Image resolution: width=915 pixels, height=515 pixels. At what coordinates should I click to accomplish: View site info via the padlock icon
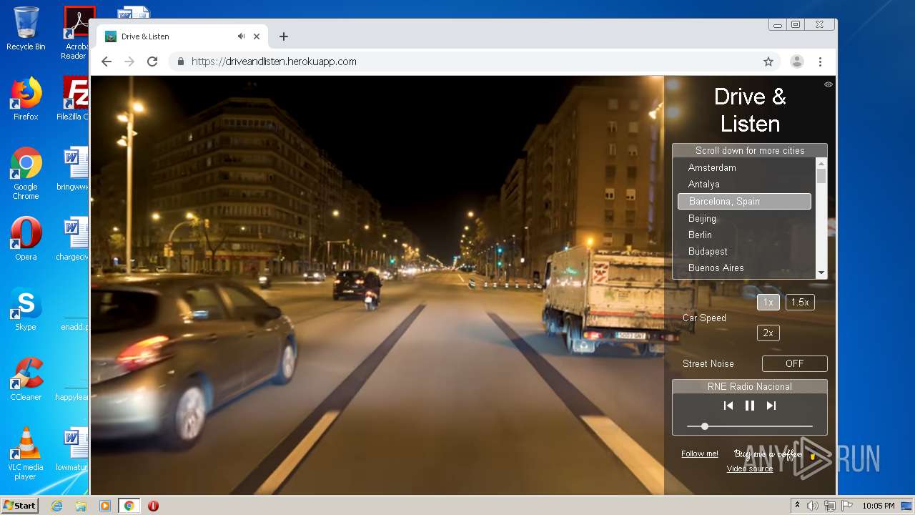point(181,62)
